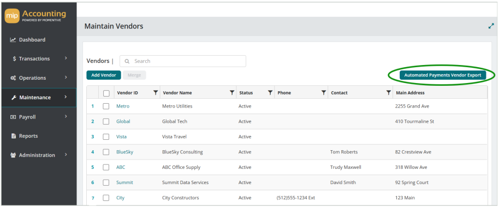This screenshot has width=499, height=207.
Task: Toggle the select-all checkbox in table header
Action: pyautogui.click(x=106, y=93)
